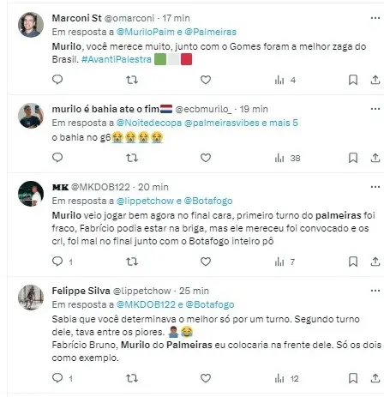
Task: Open more options menu on MK's tweet
Action: (x=375, y=187)
